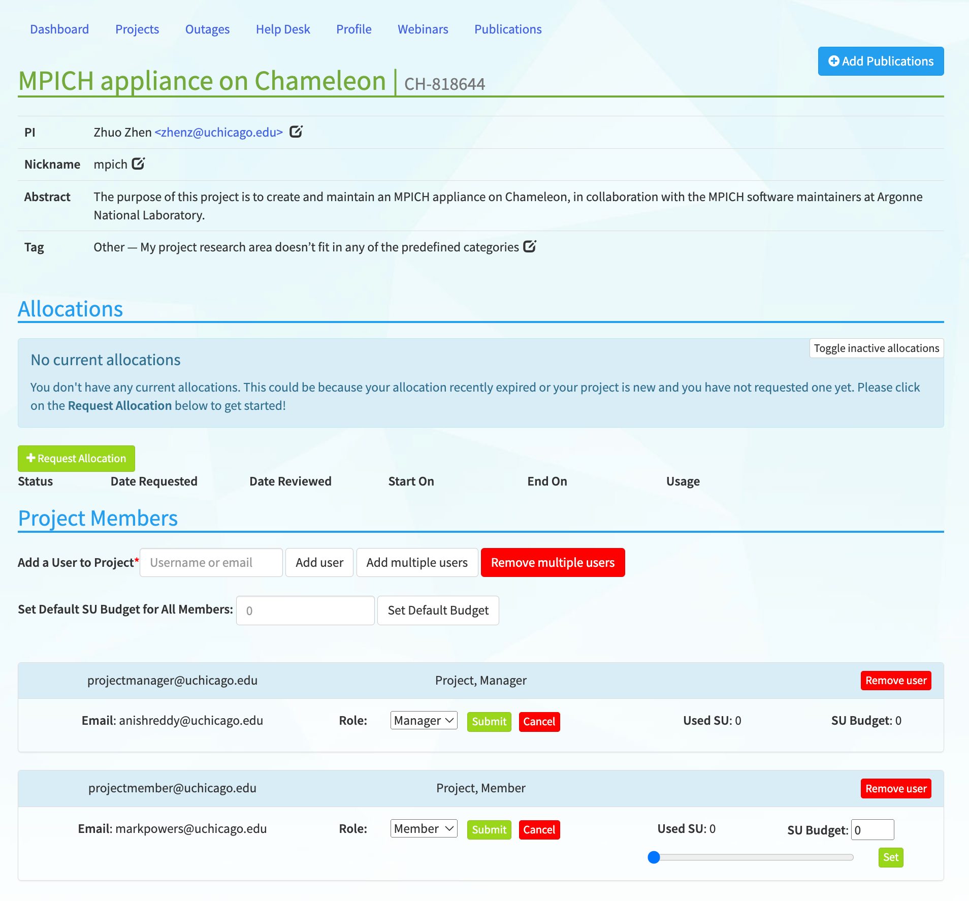Submit role change for markpowers
This screenshot has width=969, height=901.
click(489, 830)
